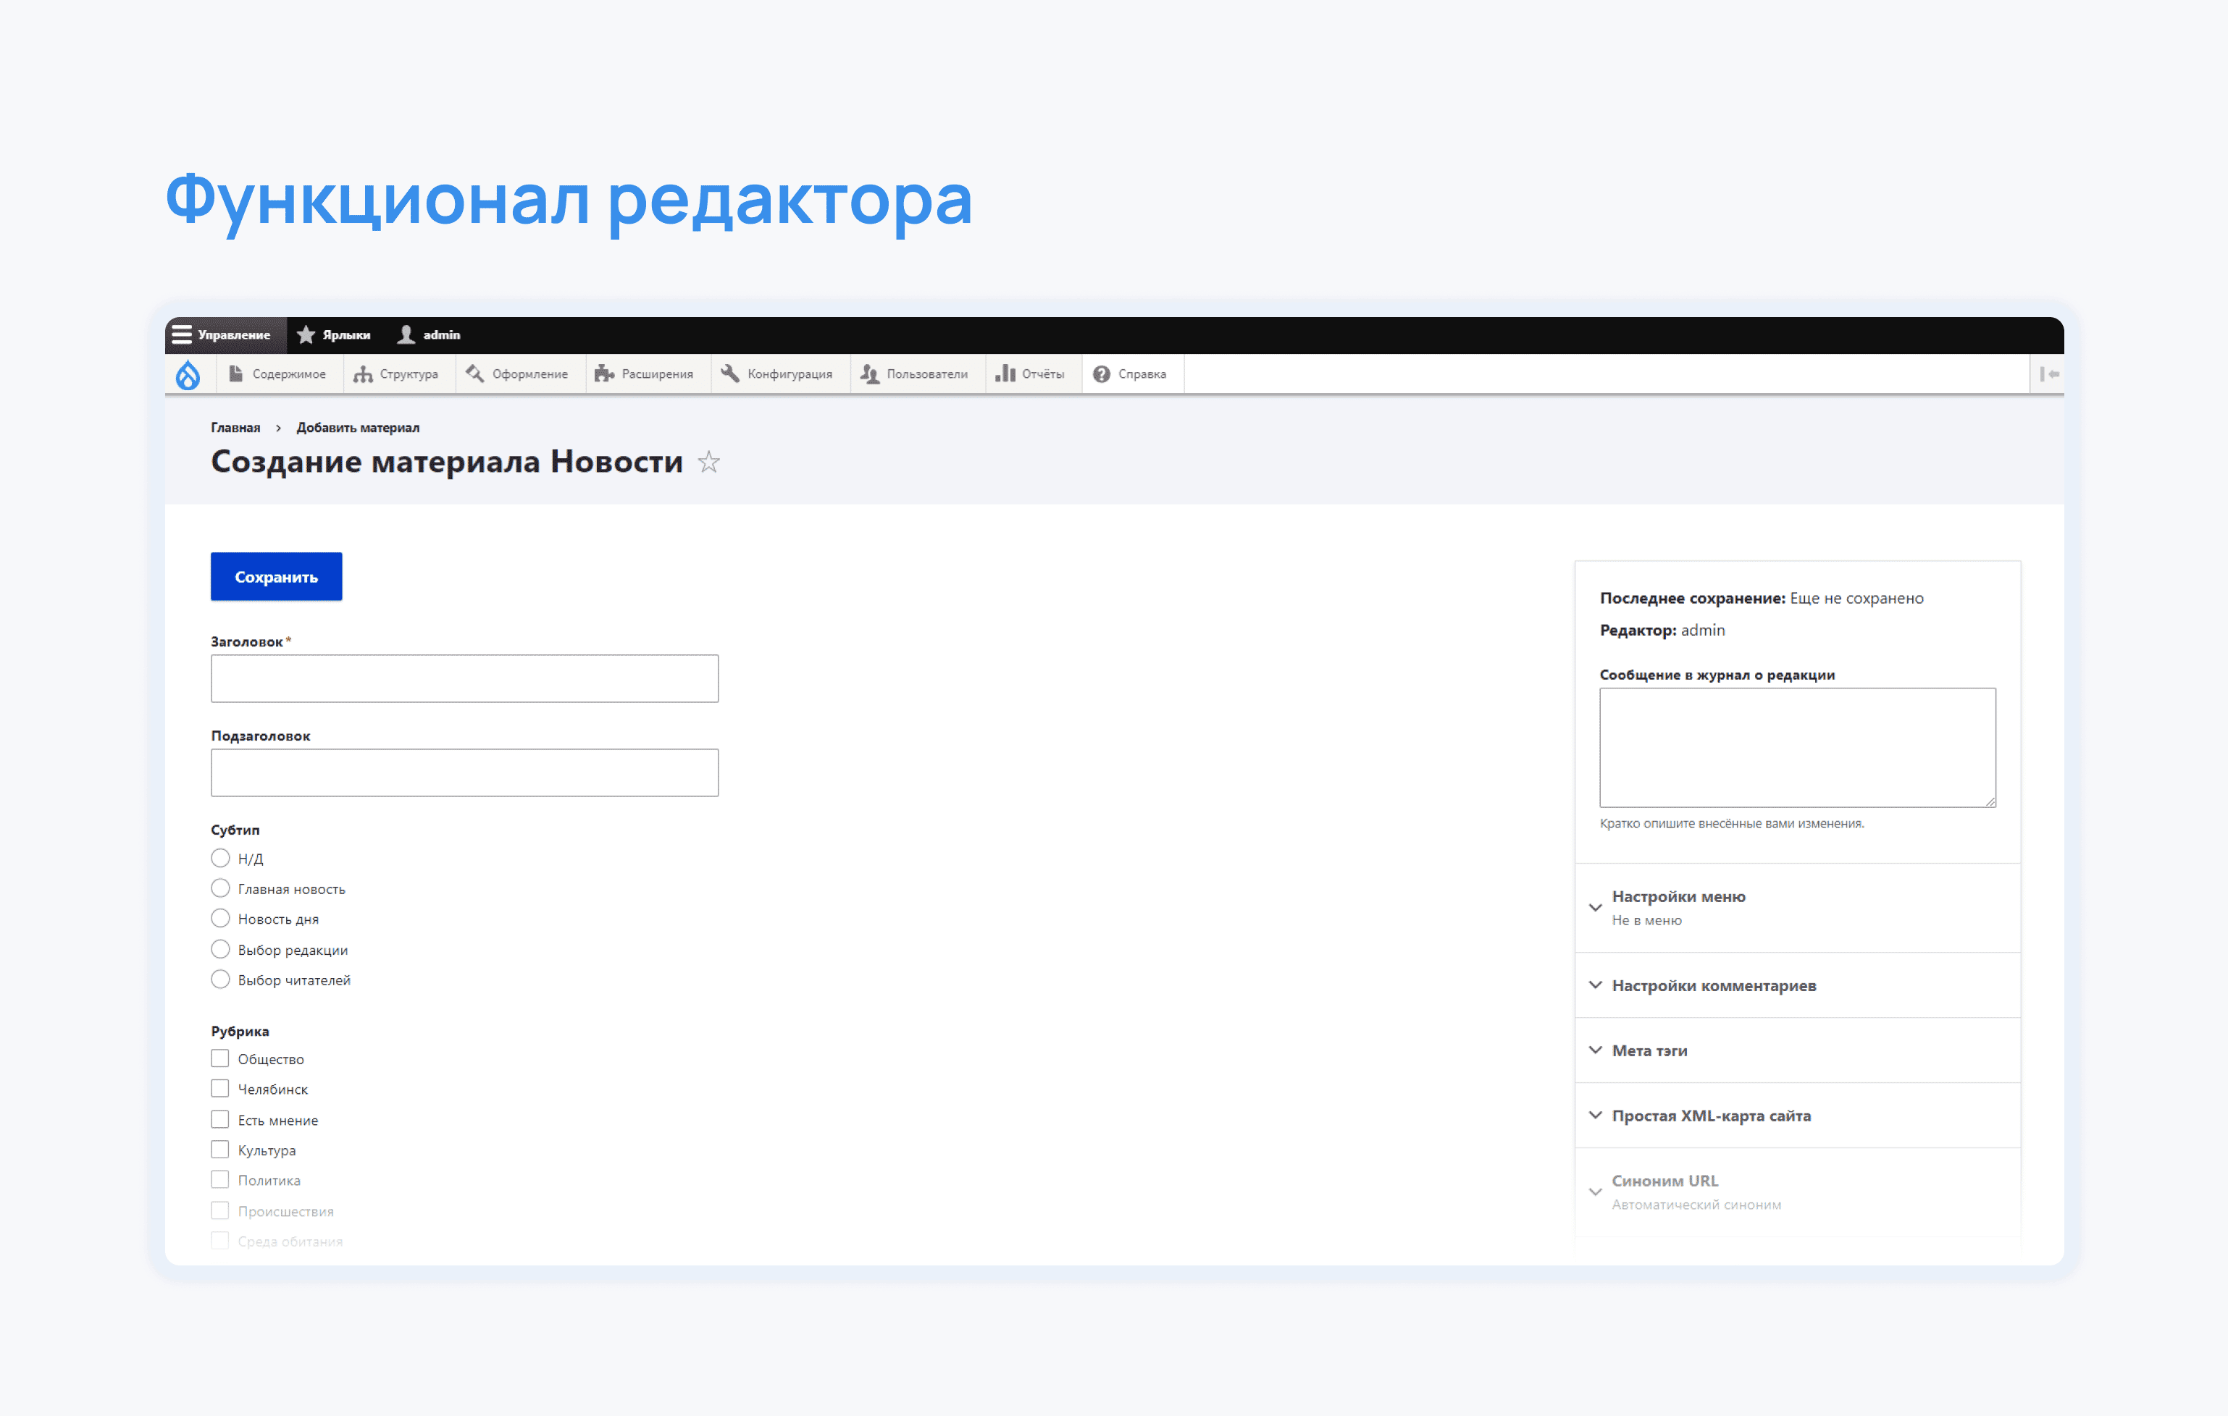The width and height of the screenshot is (2228, 1416).
Task: Click into the Заголовок input field
Action: coord(464,679)
